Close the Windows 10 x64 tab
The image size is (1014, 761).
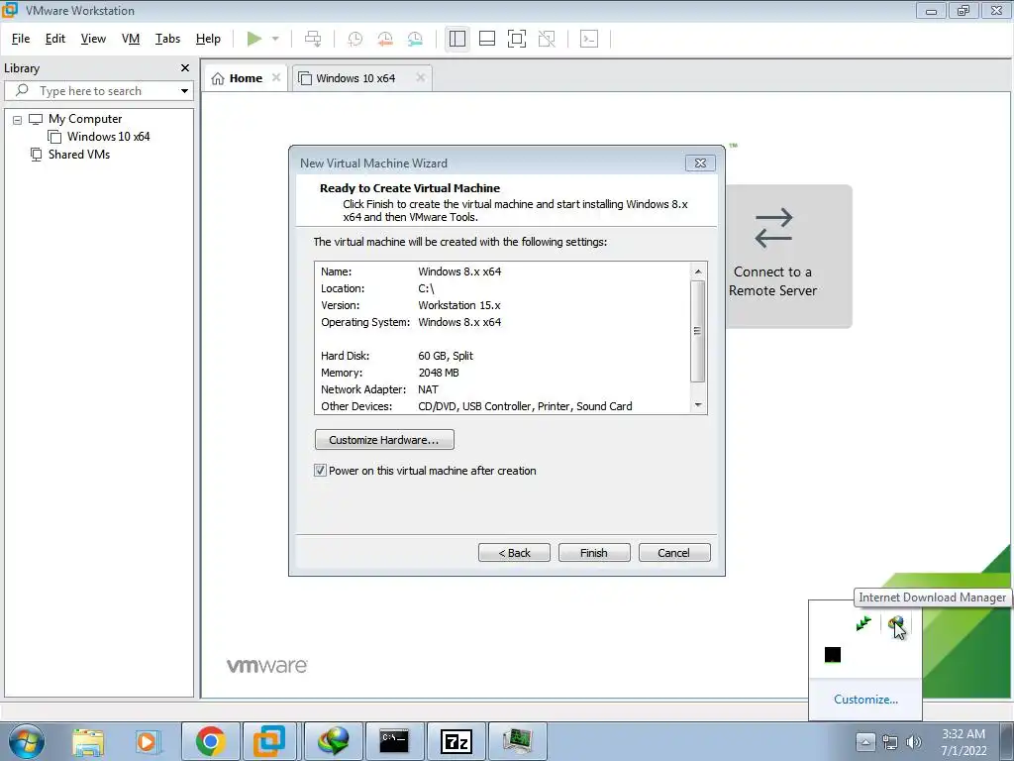[x=420, y=77]
